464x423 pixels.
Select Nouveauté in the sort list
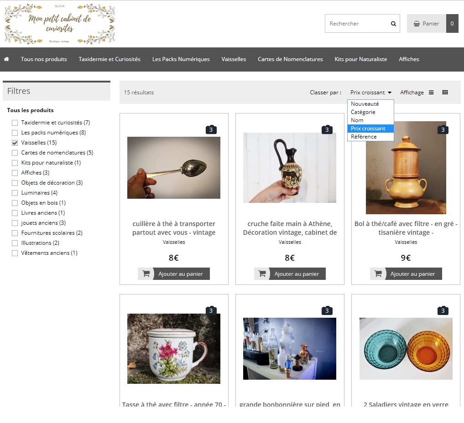(x=365, y=104)
